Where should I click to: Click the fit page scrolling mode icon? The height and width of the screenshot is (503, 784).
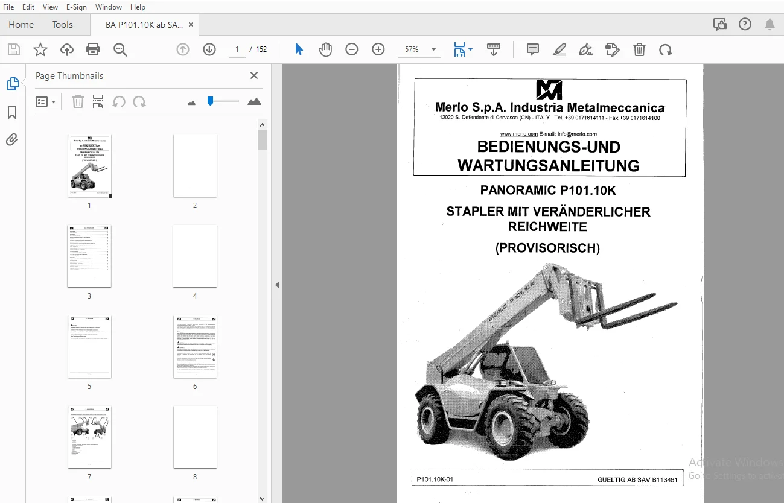tap(460, 49)
